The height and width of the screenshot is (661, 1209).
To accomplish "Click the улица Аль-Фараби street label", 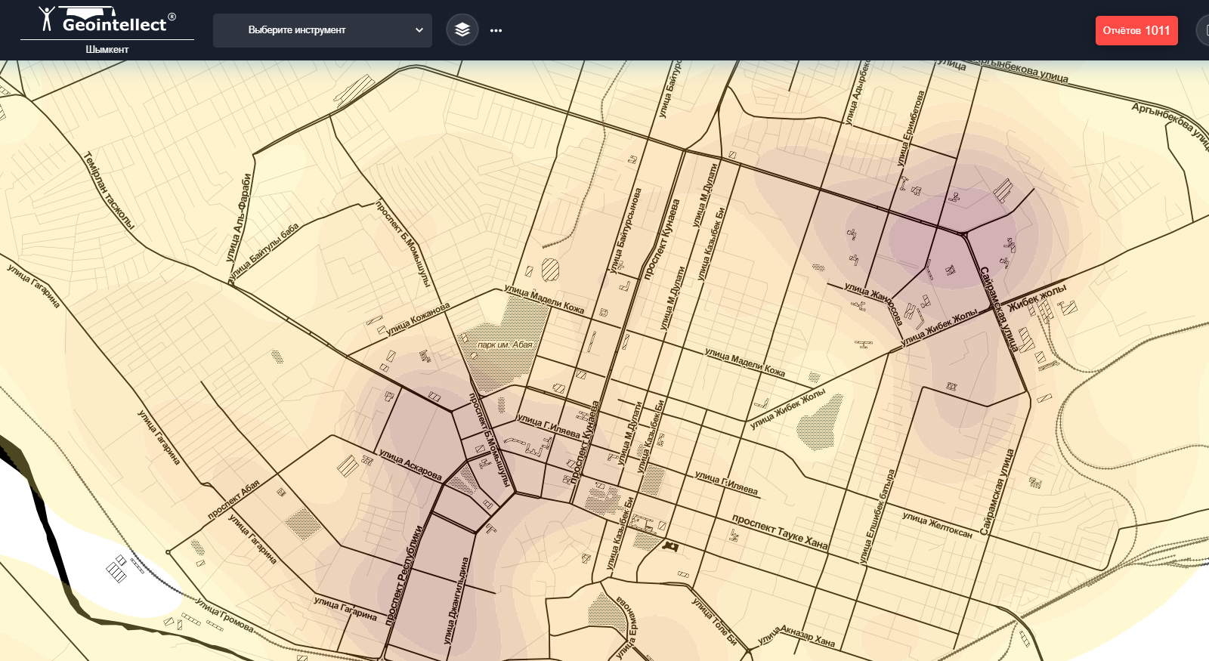I will pyautogui.click(x=238, y=218).
